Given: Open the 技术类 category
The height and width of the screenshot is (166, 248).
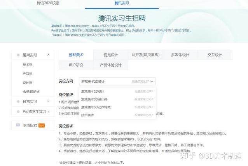Looking at the screenshot, I should [x=28, y=64].
